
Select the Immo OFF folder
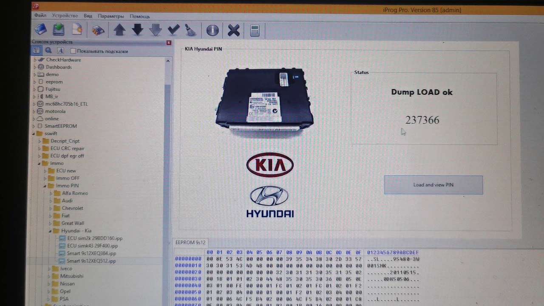pos(68,178)
